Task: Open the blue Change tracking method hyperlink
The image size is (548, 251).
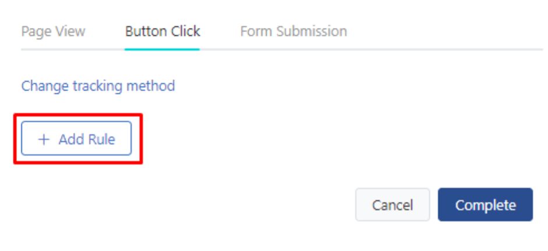Action: coord(98,86)
